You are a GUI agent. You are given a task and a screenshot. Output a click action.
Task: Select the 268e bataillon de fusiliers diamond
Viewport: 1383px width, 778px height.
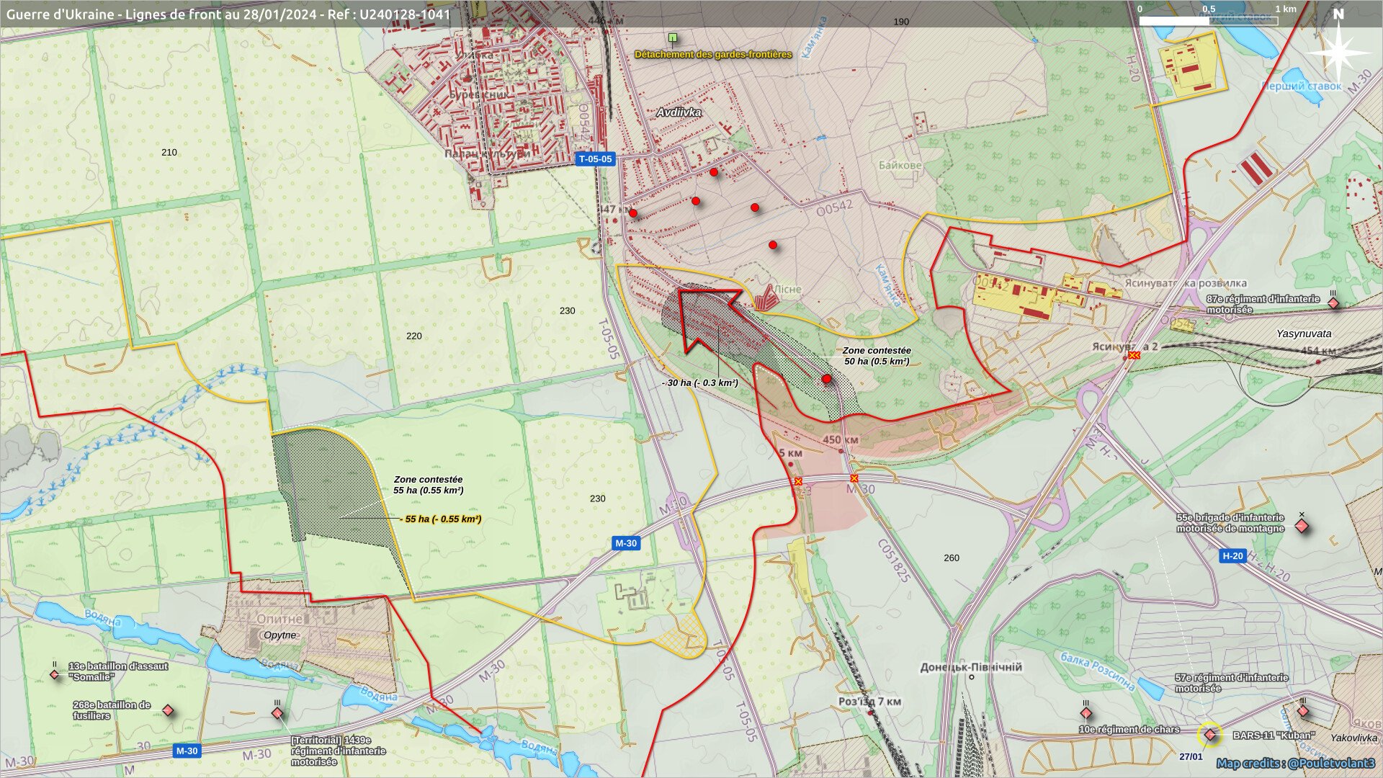click(x=168, y=710)
